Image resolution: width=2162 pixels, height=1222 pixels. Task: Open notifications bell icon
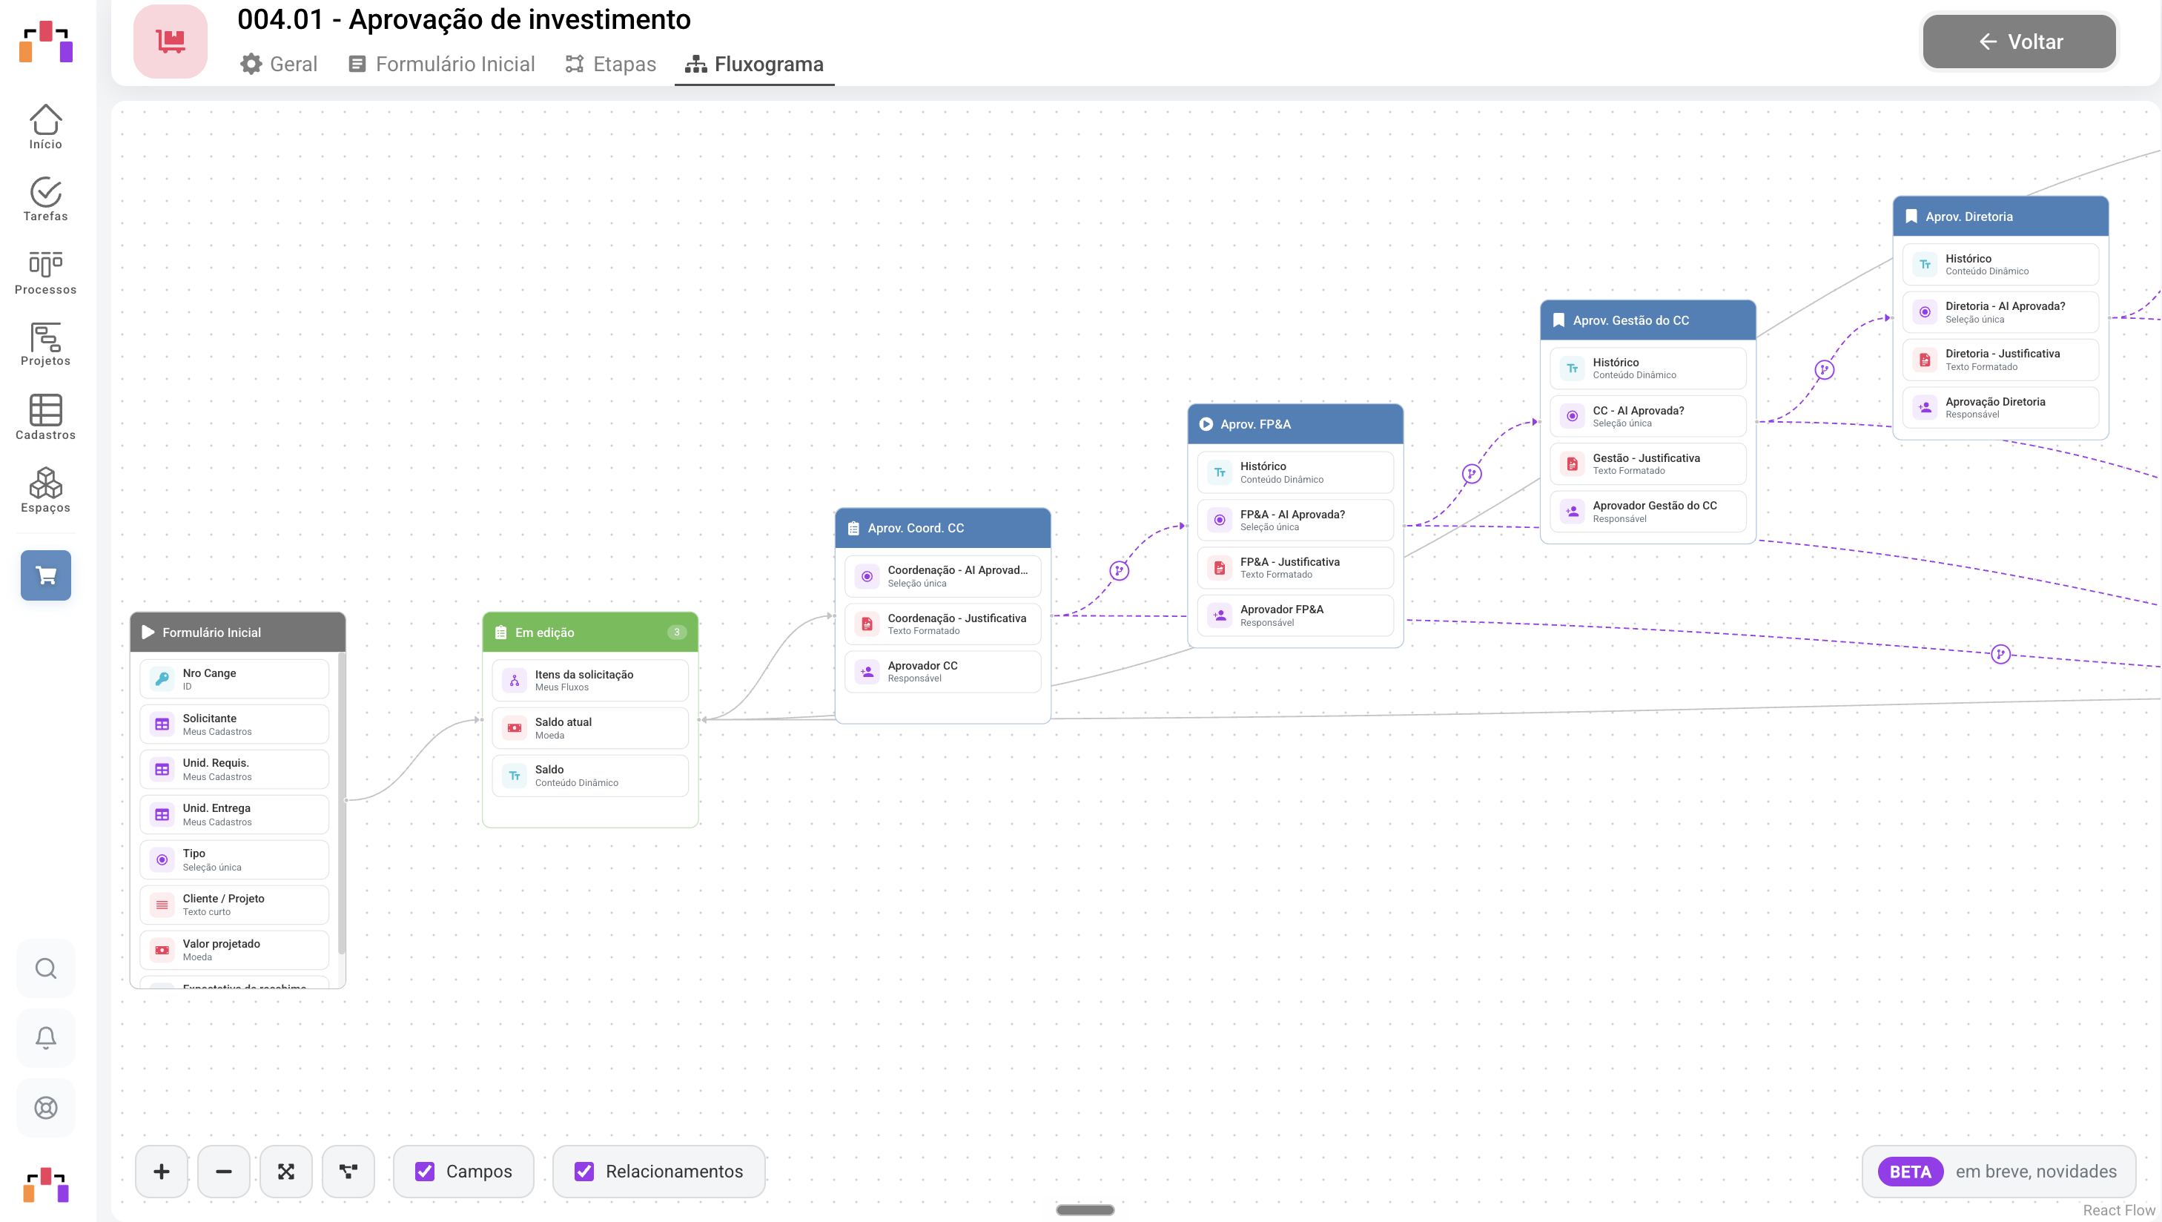[x=46, y=1038]
